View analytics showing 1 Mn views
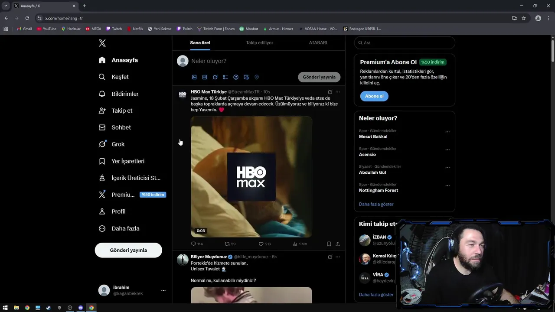This screenshot has height=312, width=555. [300, 244]
